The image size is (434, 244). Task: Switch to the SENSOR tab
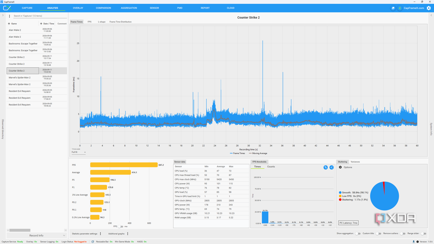(155, 8)
